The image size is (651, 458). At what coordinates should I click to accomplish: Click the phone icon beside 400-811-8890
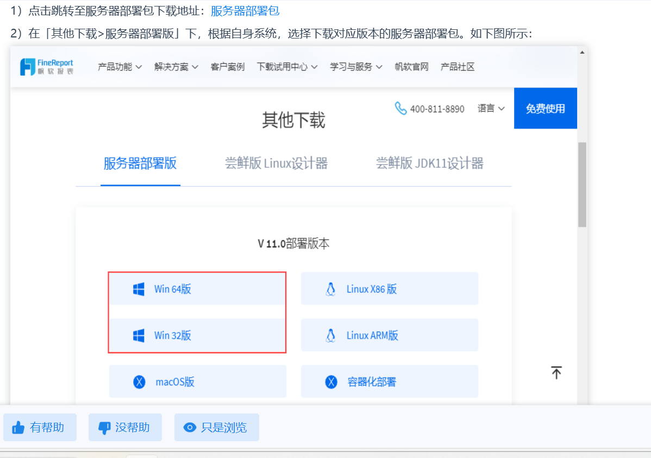coord(400,109)
